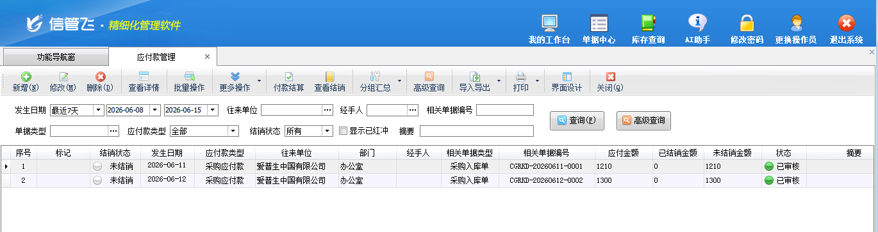Open start date picker 2026-06-08
Image resolution: width=878 pixels, height=232 pixels.
(156, 110)
